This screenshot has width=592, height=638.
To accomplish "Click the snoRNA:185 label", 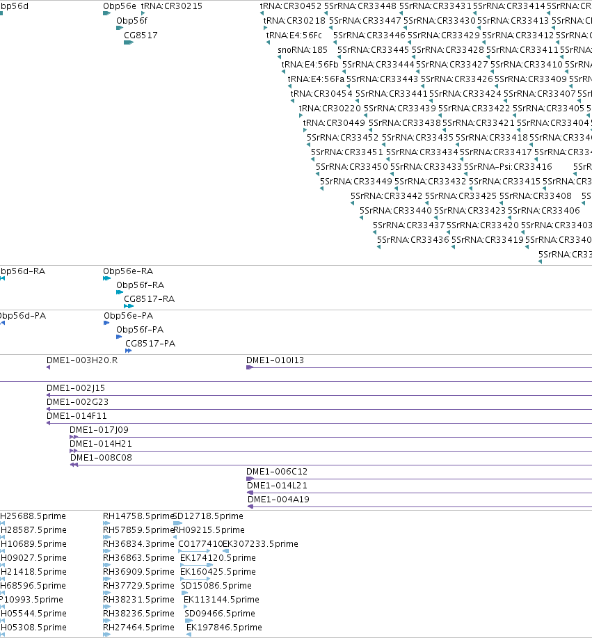I will [x=303, y=50].
